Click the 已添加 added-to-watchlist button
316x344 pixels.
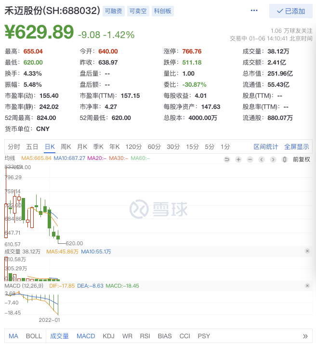click(291, 11)
